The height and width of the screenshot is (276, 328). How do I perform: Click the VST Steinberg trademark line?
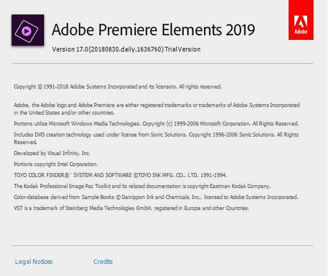pyautogui.click(x=132, y=208)
